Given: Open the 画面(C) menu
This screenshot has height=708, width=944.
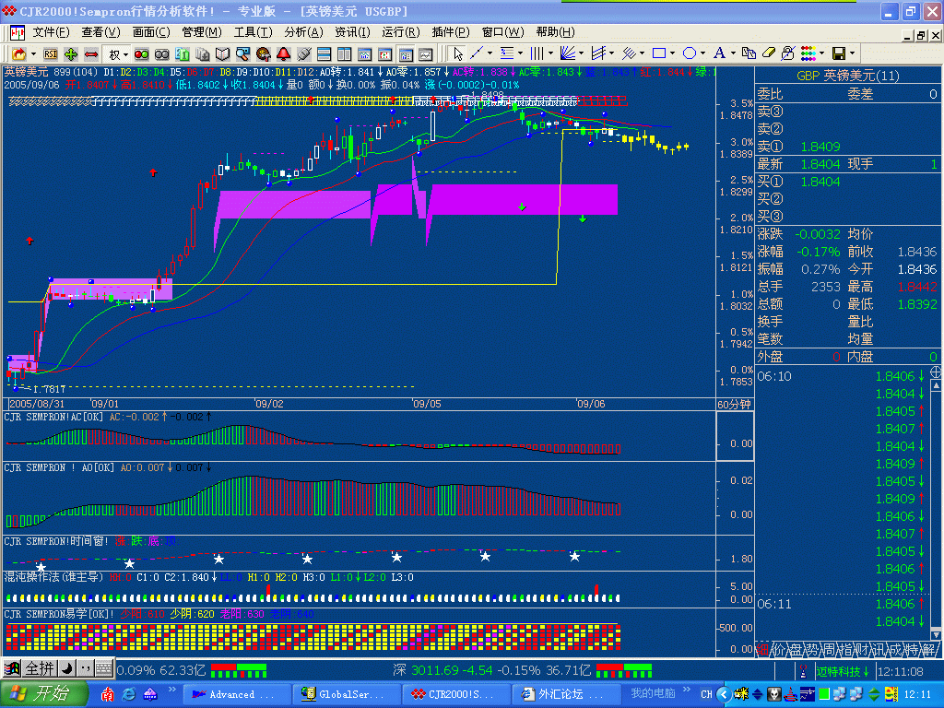Looking at the screenshot, I should click(x=151, y=32).
